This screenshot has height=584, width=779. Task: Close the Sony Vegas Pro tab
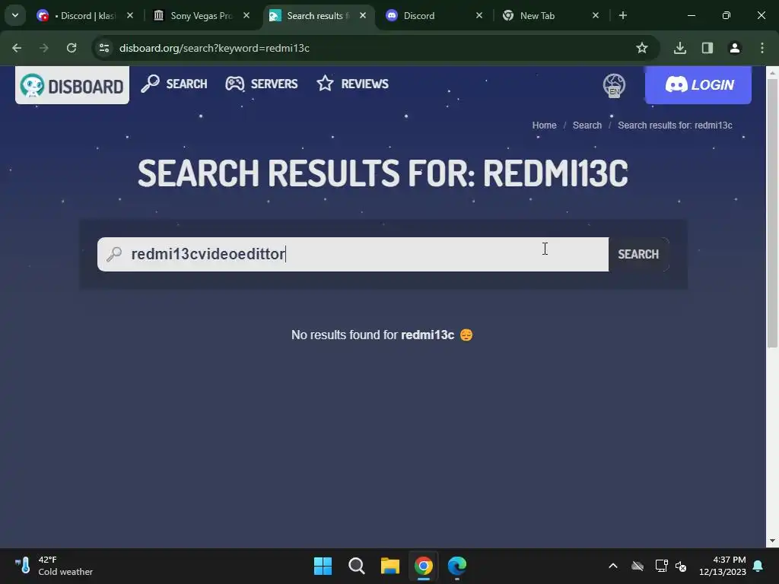[246, 15]
